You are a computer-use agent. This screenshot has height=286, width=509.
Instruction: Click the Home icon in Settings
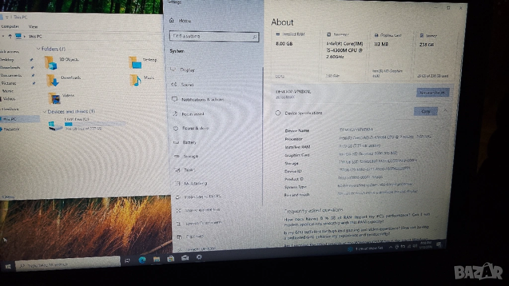172,21
